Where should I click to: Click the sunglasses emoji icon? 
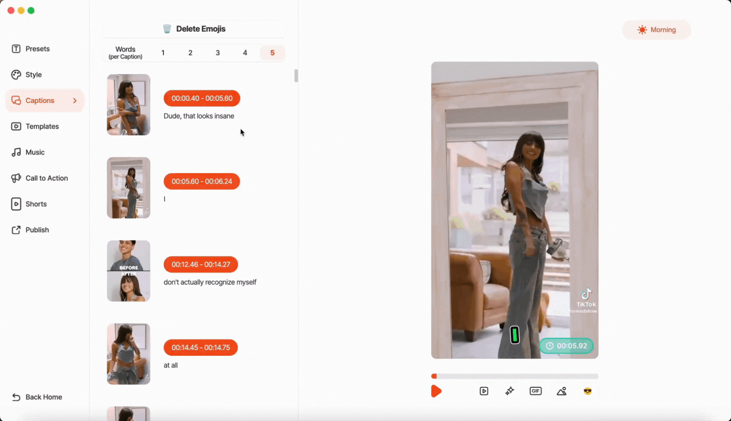point(587,391)
